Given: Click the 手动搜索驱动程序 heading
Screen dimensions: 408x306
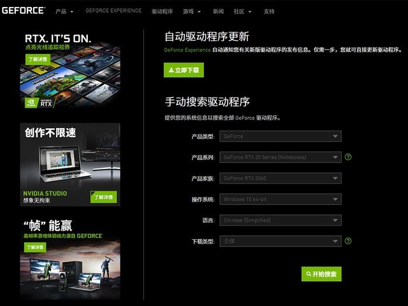Looking at the screenshot, I should (x=207, y=102).
